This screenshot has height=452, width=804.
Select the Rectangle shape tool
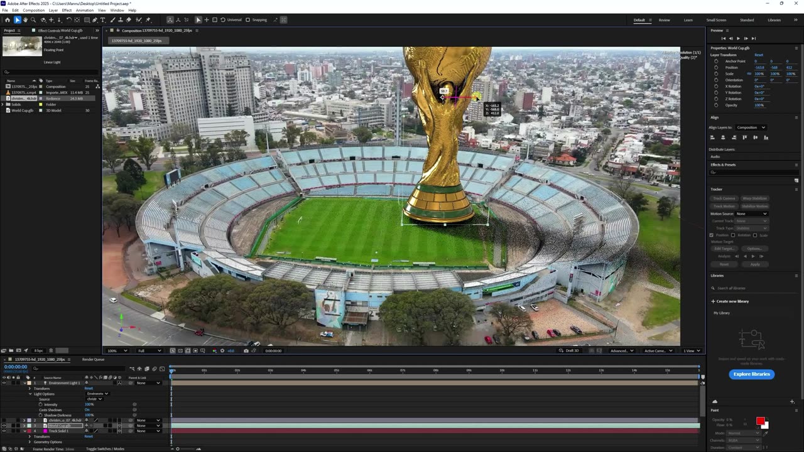pyautogui.click(x=87, y=20)
